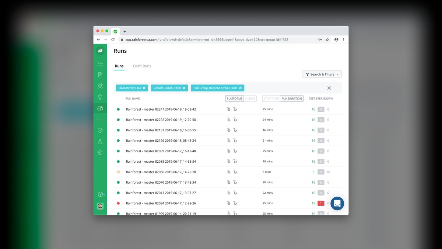The image size is (442, 249).
Task: Toggle the RUN DURATION column view
Action: pyautogui.click(x=292, y=98)
